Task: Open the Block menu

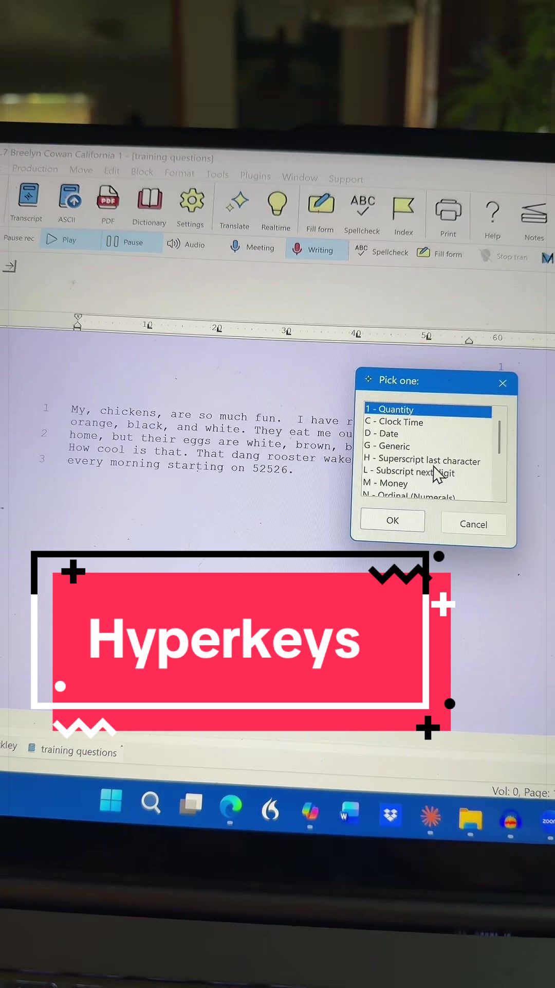Action: 142,172
